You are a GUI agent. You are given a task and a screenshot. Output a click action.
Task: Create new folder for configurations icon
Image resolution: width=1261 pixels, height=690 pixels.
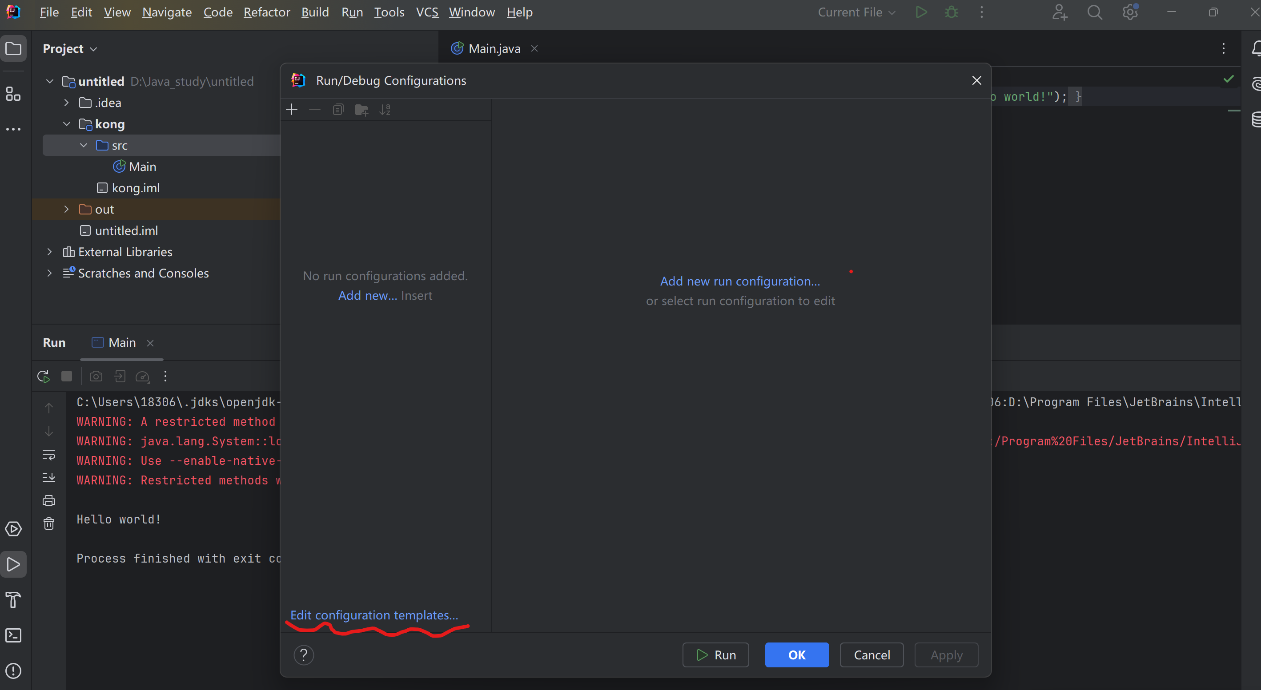(x=361, y=110)
